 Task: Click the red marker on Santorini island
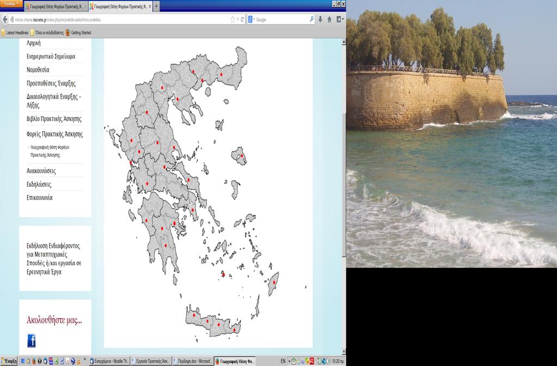pyautogui.click(x=223, y=274)
